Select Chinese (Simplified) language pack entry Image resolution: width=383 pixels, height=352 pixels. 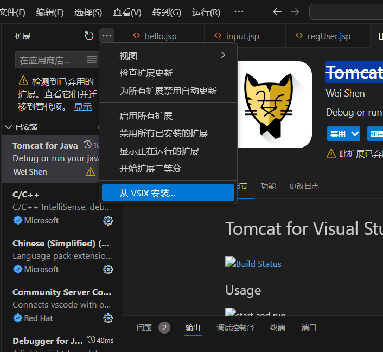click(x=62, y=256)
